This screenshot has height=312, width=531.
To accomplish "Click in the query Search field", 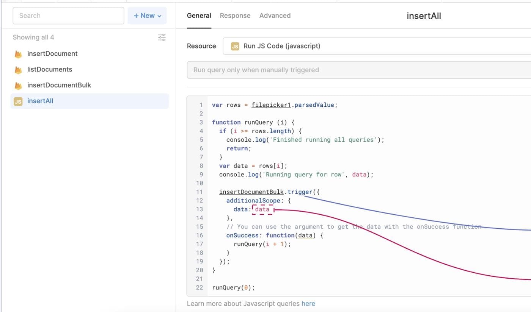I will [x=68, y=16].
